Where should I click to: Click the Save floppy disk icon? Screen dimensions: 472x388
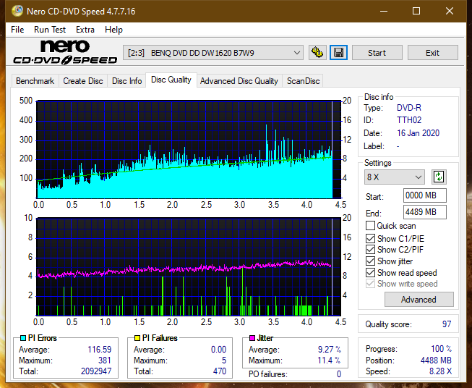point(338,53)
